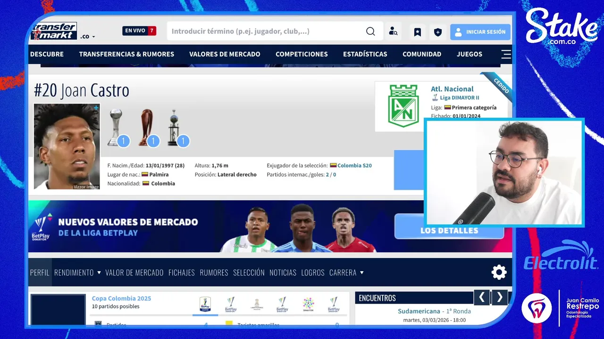Click birth date '13/01/1997 (28)'
Viewport: 604px width, 339px height.
click(165, 166)
